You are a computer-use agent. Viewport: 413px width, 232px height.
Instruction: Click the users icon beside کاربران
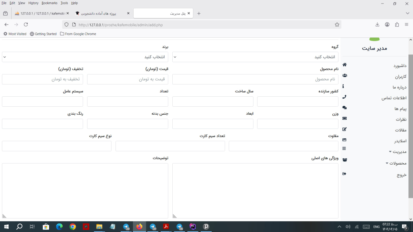345,75
